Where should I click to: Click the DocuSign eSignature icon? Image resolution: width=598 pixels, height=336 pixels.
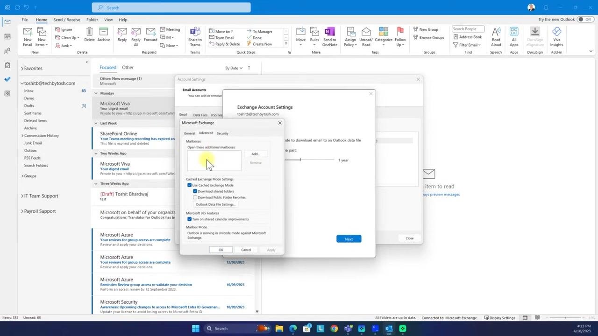point(535,36)
